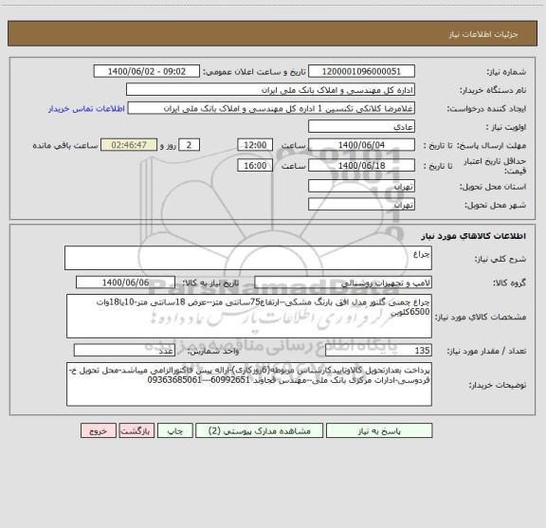Click the گروه کالا label
This screenshot has height=528, width=546.
509,282
